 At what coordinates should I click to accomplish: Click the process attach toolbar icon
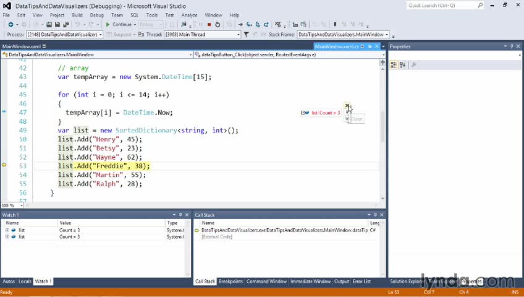pyautogui.click(x=184, y=24)
